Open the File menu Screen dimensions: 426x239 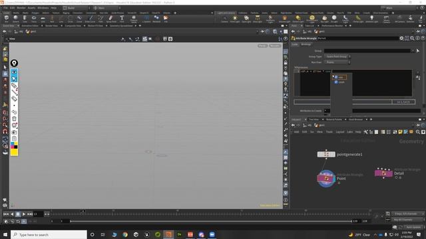point(5,8)
